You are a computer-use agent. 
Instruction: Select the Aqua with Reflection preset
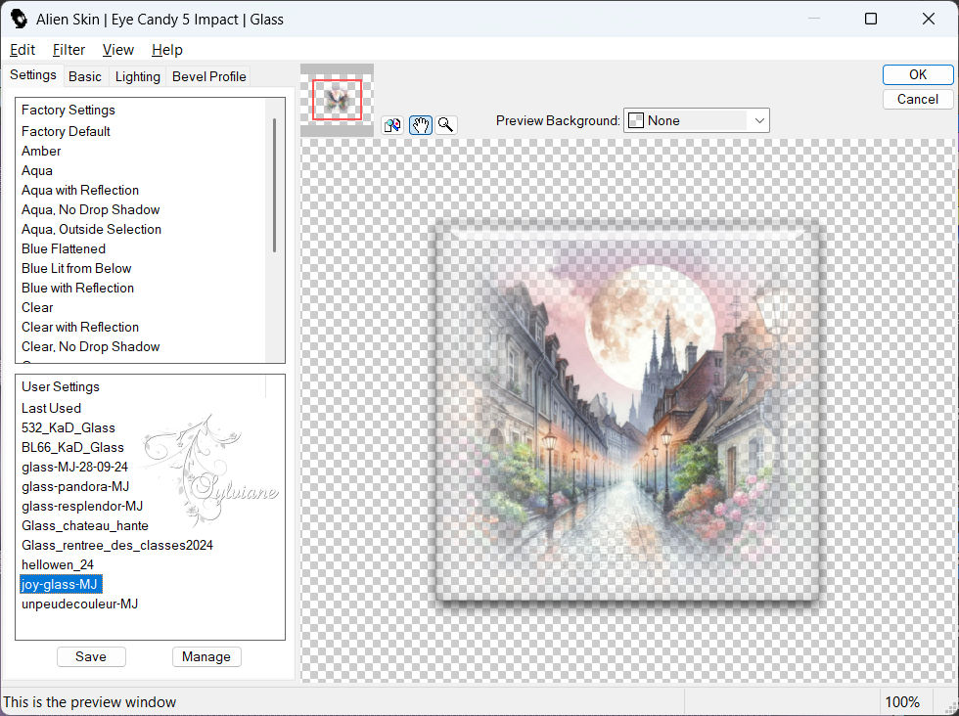click(x=80, y=190)
